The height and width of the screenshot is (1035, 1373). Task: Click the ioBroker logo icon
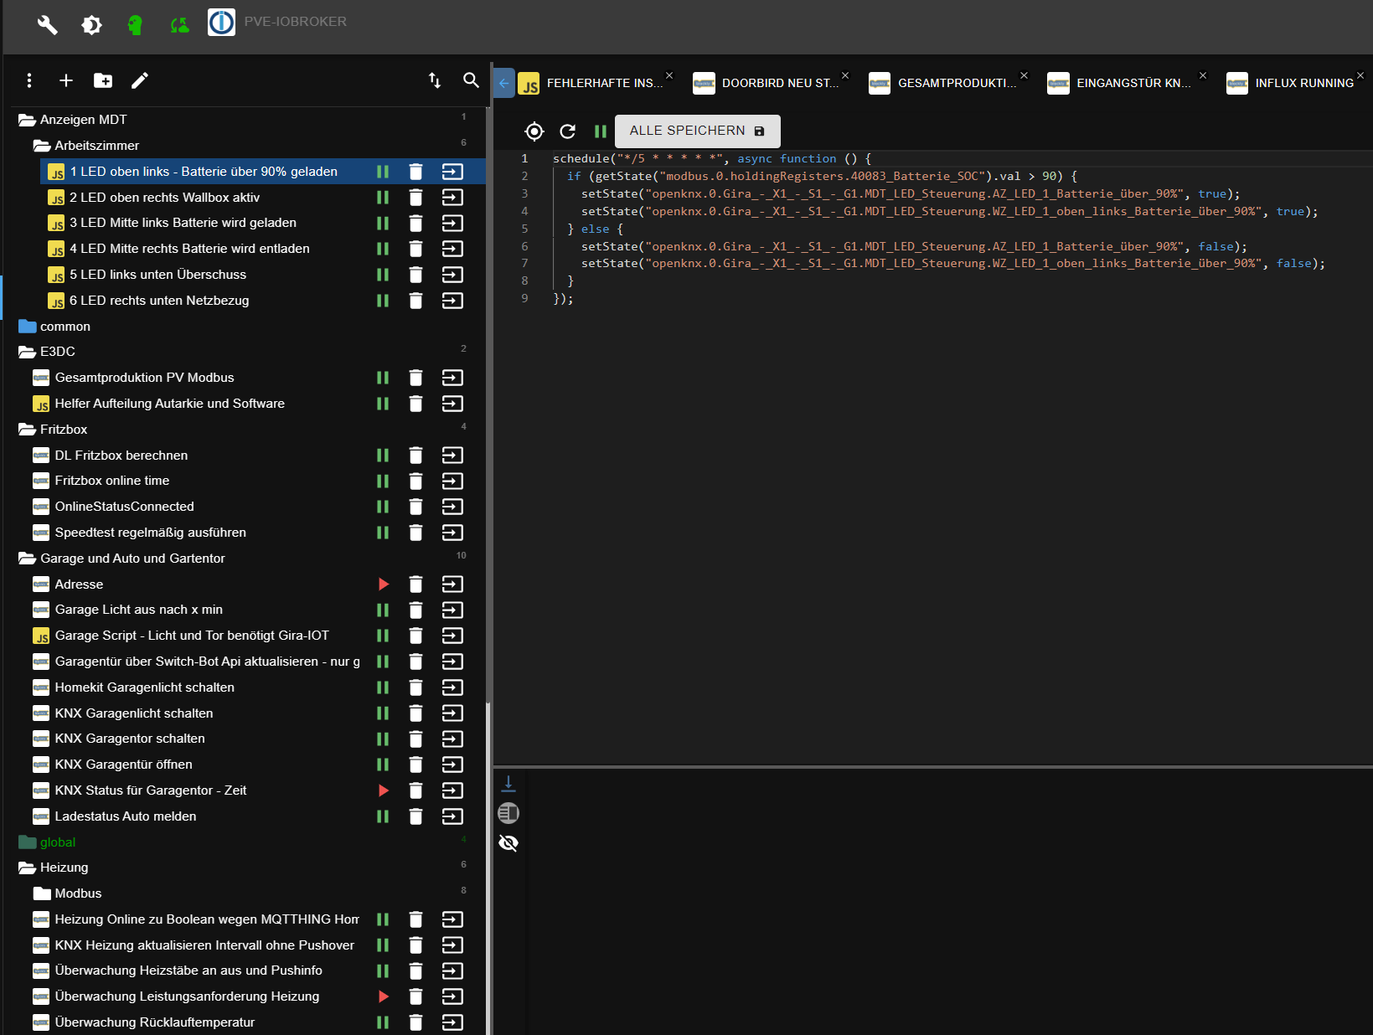(221, 23)
